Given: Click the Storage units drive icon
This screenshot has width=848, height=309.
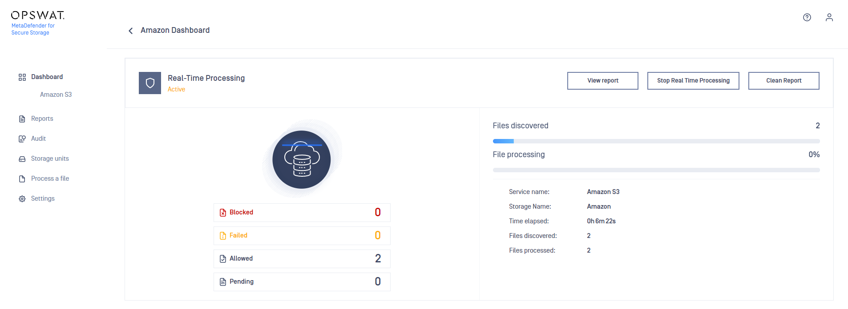Looking at the screenshot, I should coord(22,159).
